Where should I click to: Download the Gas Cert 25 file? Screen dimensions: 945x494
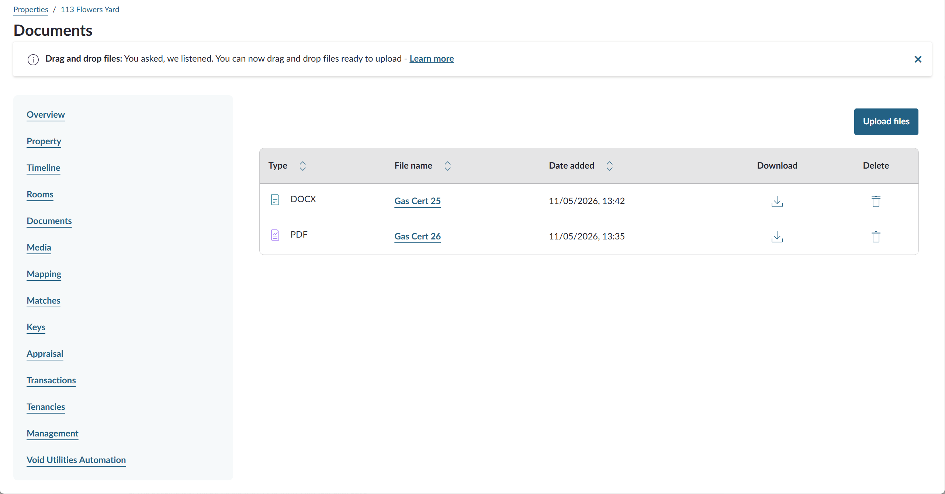[x=777, y=201]
